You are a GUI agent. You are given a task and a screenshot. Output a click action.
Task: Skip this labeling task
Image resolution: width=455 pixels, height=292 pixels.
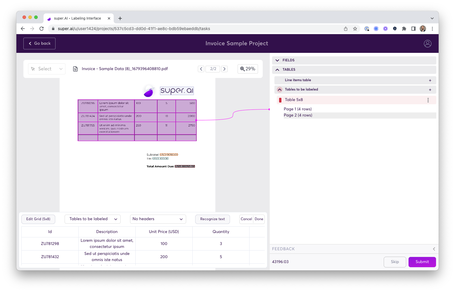[x=395, y=262]
